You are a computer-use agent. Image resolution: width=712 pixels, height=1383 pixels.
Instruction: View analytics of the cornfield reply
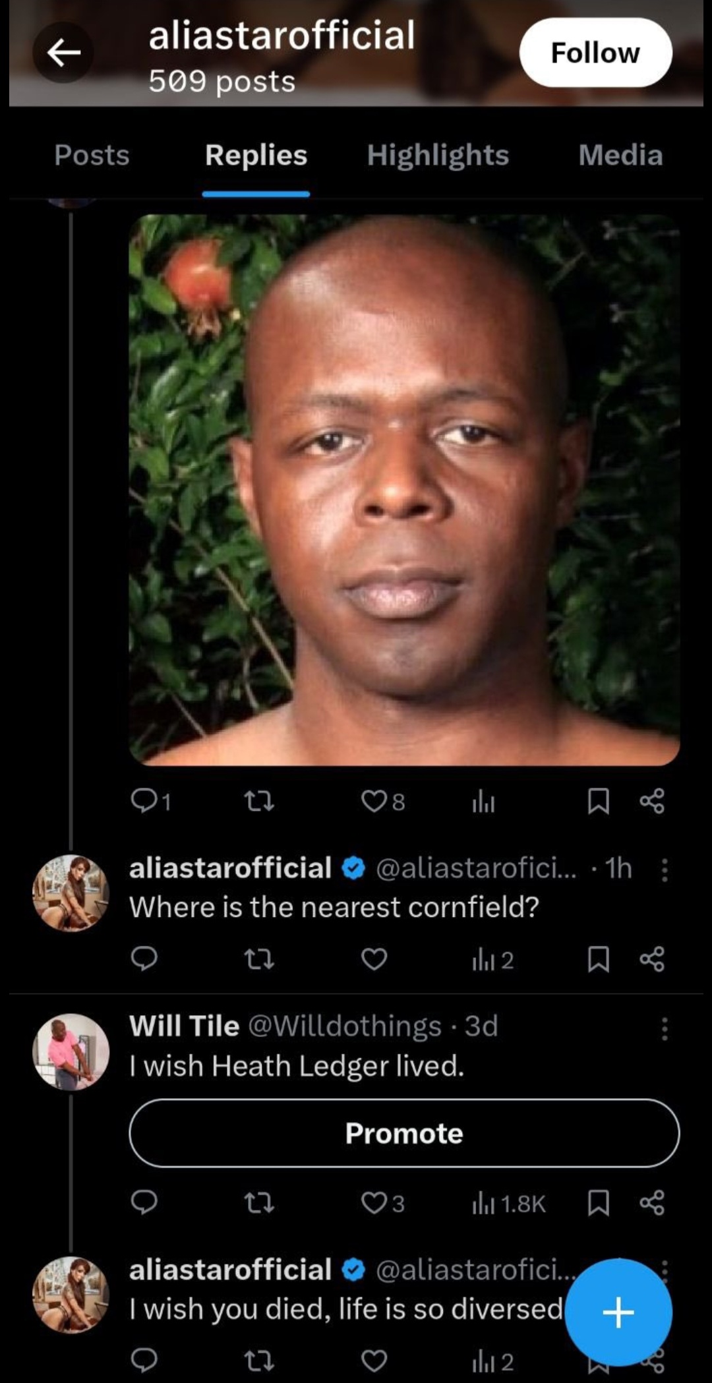coord(492,960)
